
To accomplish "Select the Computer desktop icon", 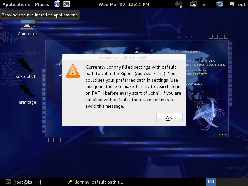I will click(x=27, y=28).
